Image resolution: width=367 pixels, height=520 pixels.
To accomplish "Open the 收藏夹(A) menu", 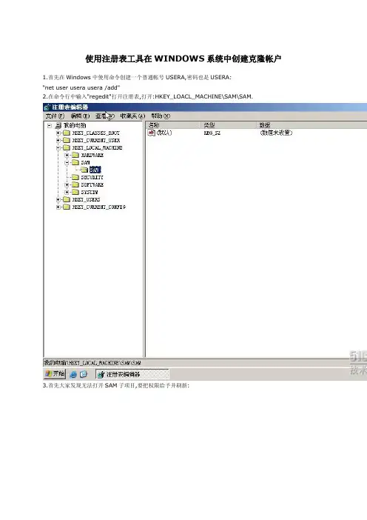I will point(132,116).
